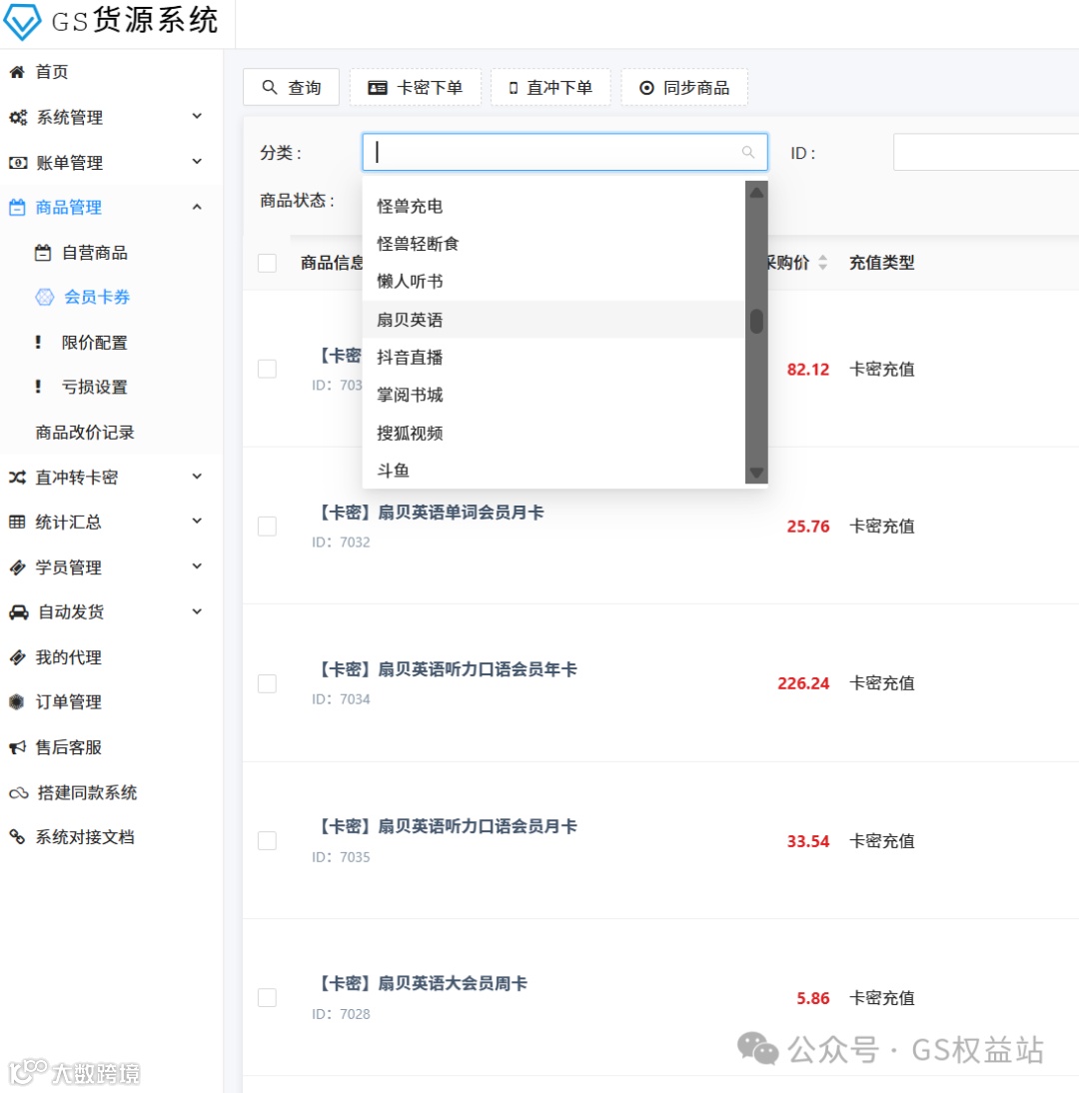Select 掌阅书城 from the list
This screenshot has width=1079, height=1093.
tap(554, 396)
